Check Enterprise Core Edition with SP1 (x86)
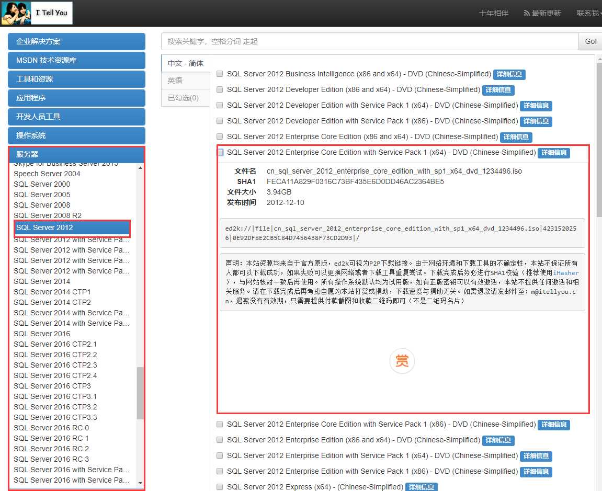 tap(220, 424)
